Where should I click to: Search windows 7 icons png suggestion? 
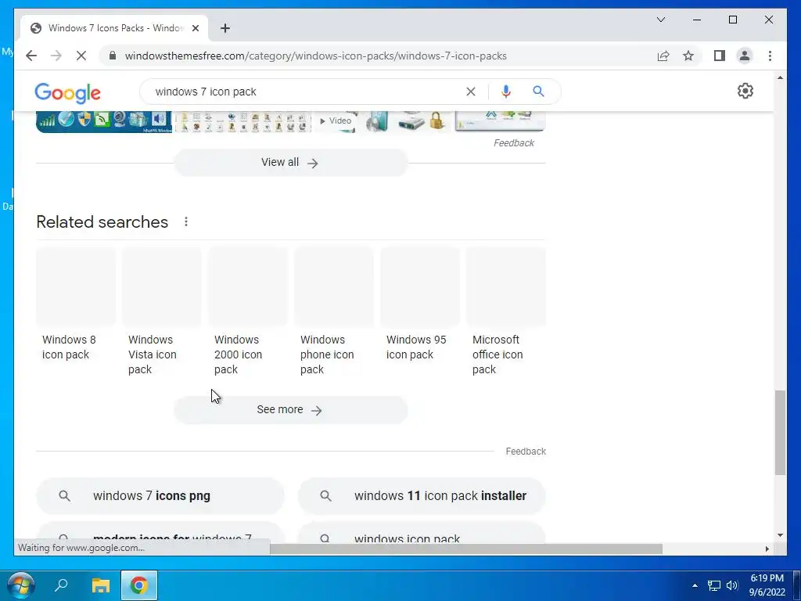tap(160, 495)
